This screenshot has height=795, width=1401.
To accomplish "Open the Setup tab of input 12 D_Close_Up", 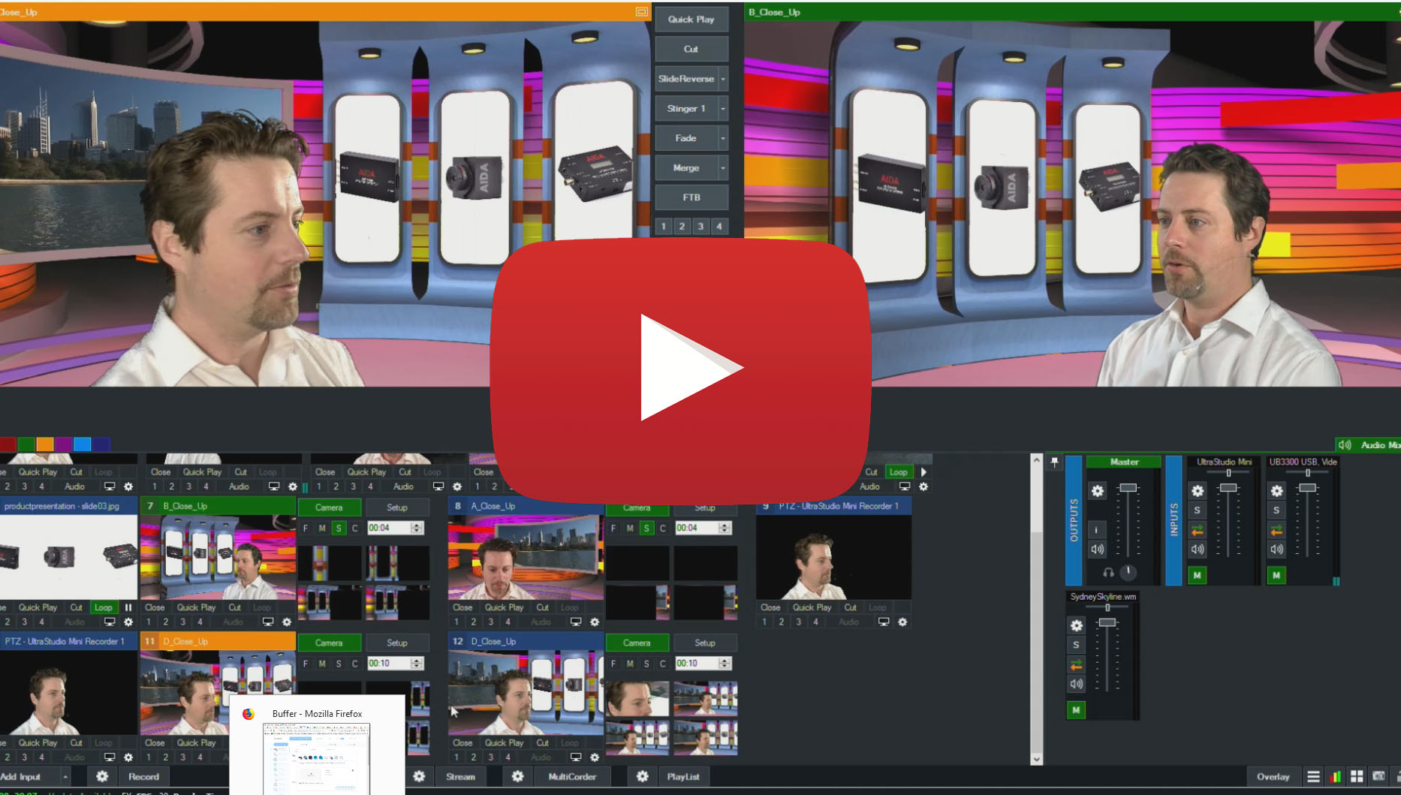I will pyautogui.click(x=704, y=643).
